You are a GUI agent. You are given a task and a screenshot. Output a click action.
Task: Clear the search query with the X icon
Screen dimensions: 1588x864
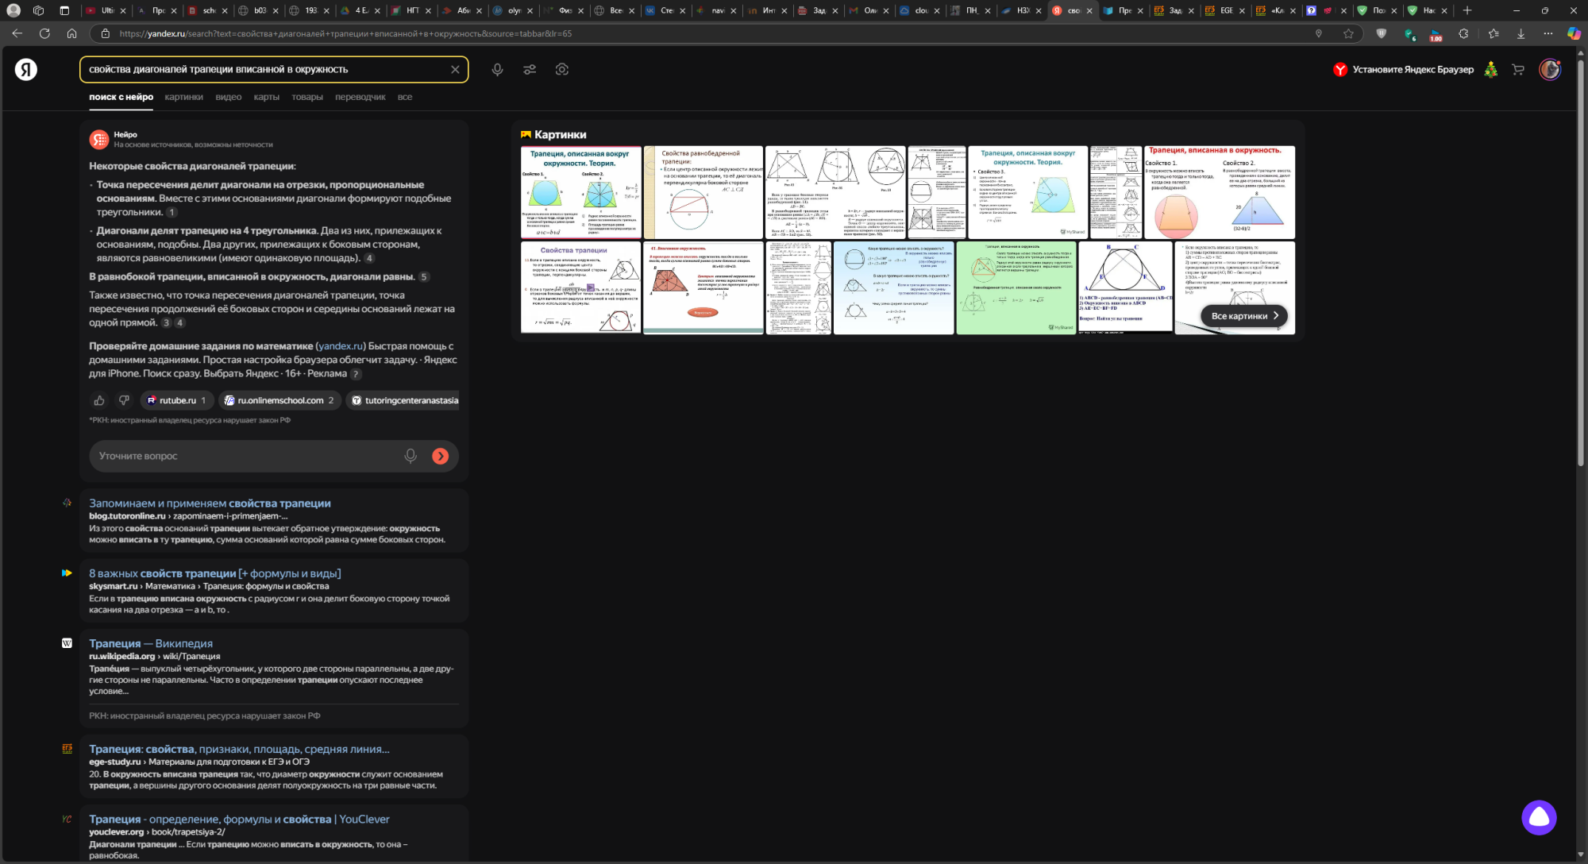pos(455,70)
